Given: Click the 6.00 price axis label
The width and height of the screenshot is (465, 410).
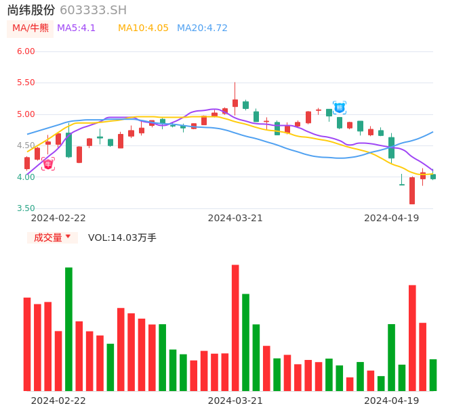Looking at the screenshot, I should coord(26,51).
